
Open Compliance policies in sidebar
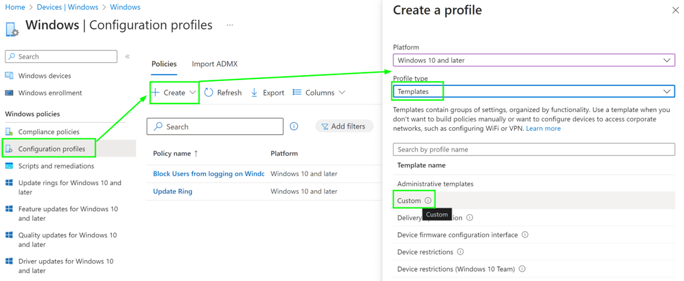(x=49, y=131)
